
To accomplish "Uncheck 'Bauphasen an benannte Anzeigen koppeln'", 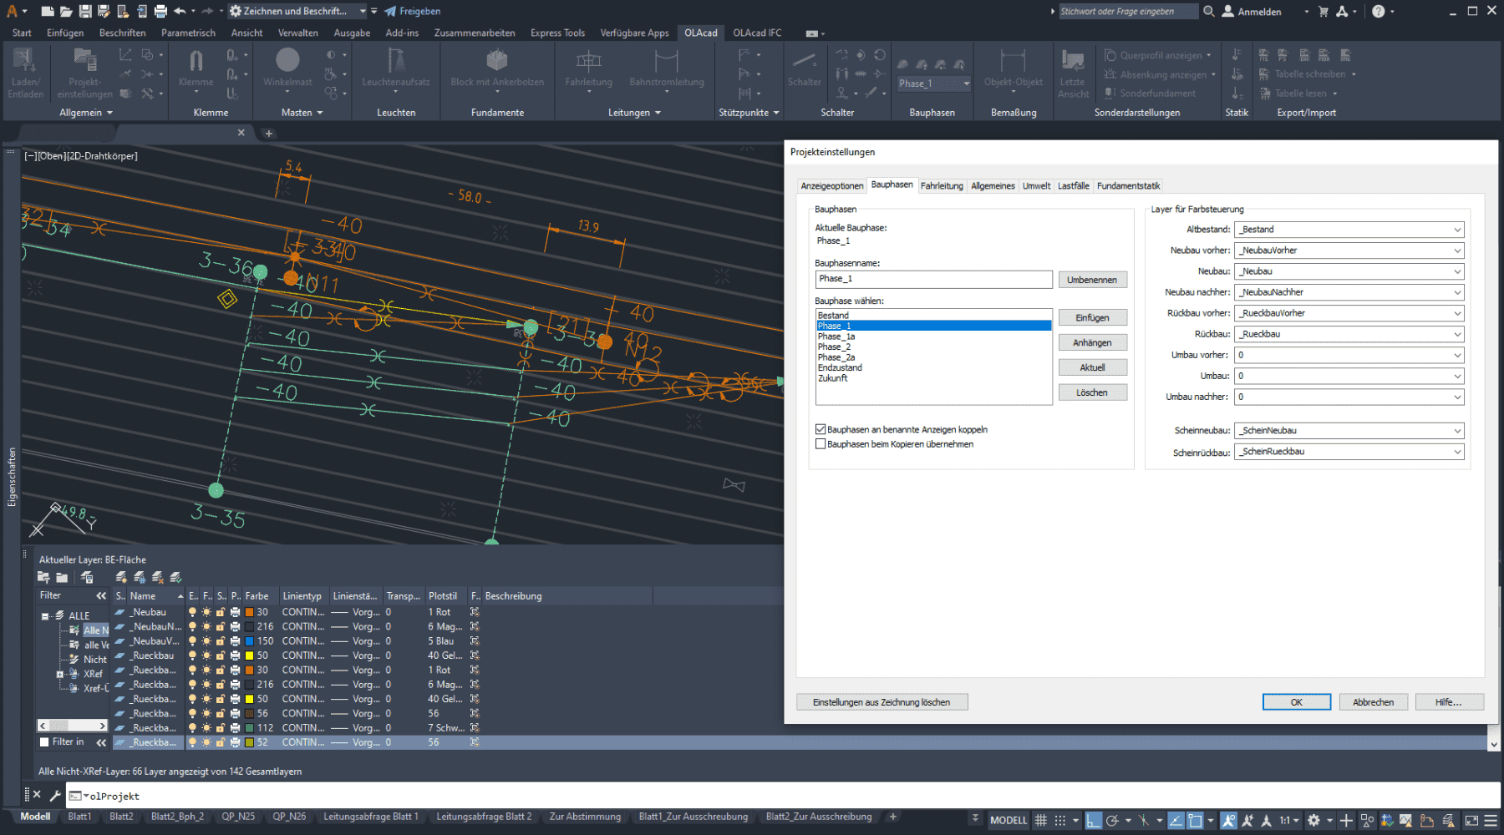I will coord(821,429).
